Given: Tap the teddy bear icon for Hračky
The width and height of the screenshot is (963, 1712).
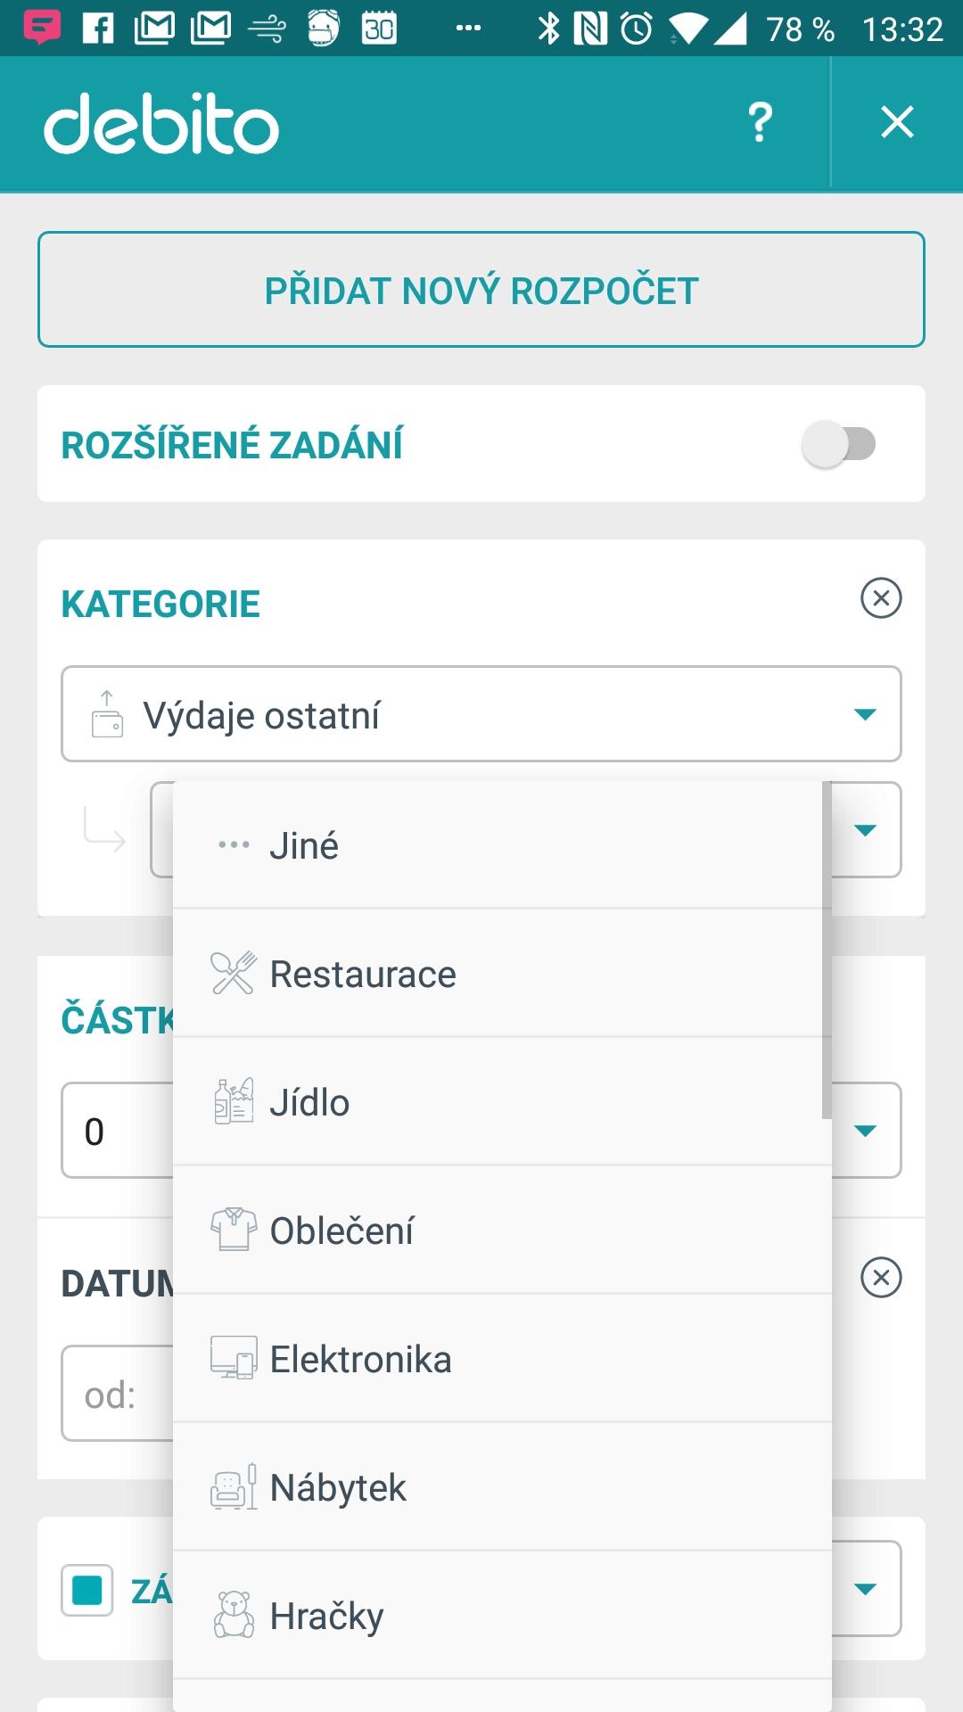Looking at the screenshot, I should pyautogui.click(x=234, y=1615).
